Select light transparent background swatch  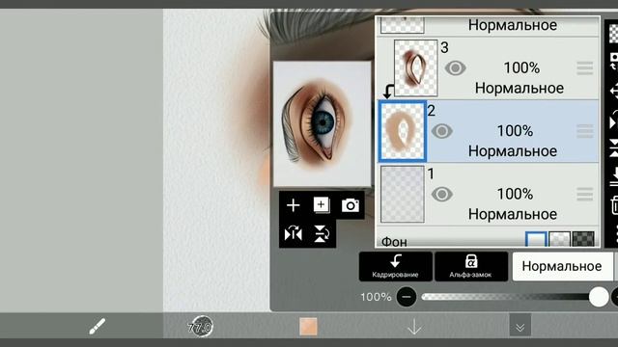(559, 238)
